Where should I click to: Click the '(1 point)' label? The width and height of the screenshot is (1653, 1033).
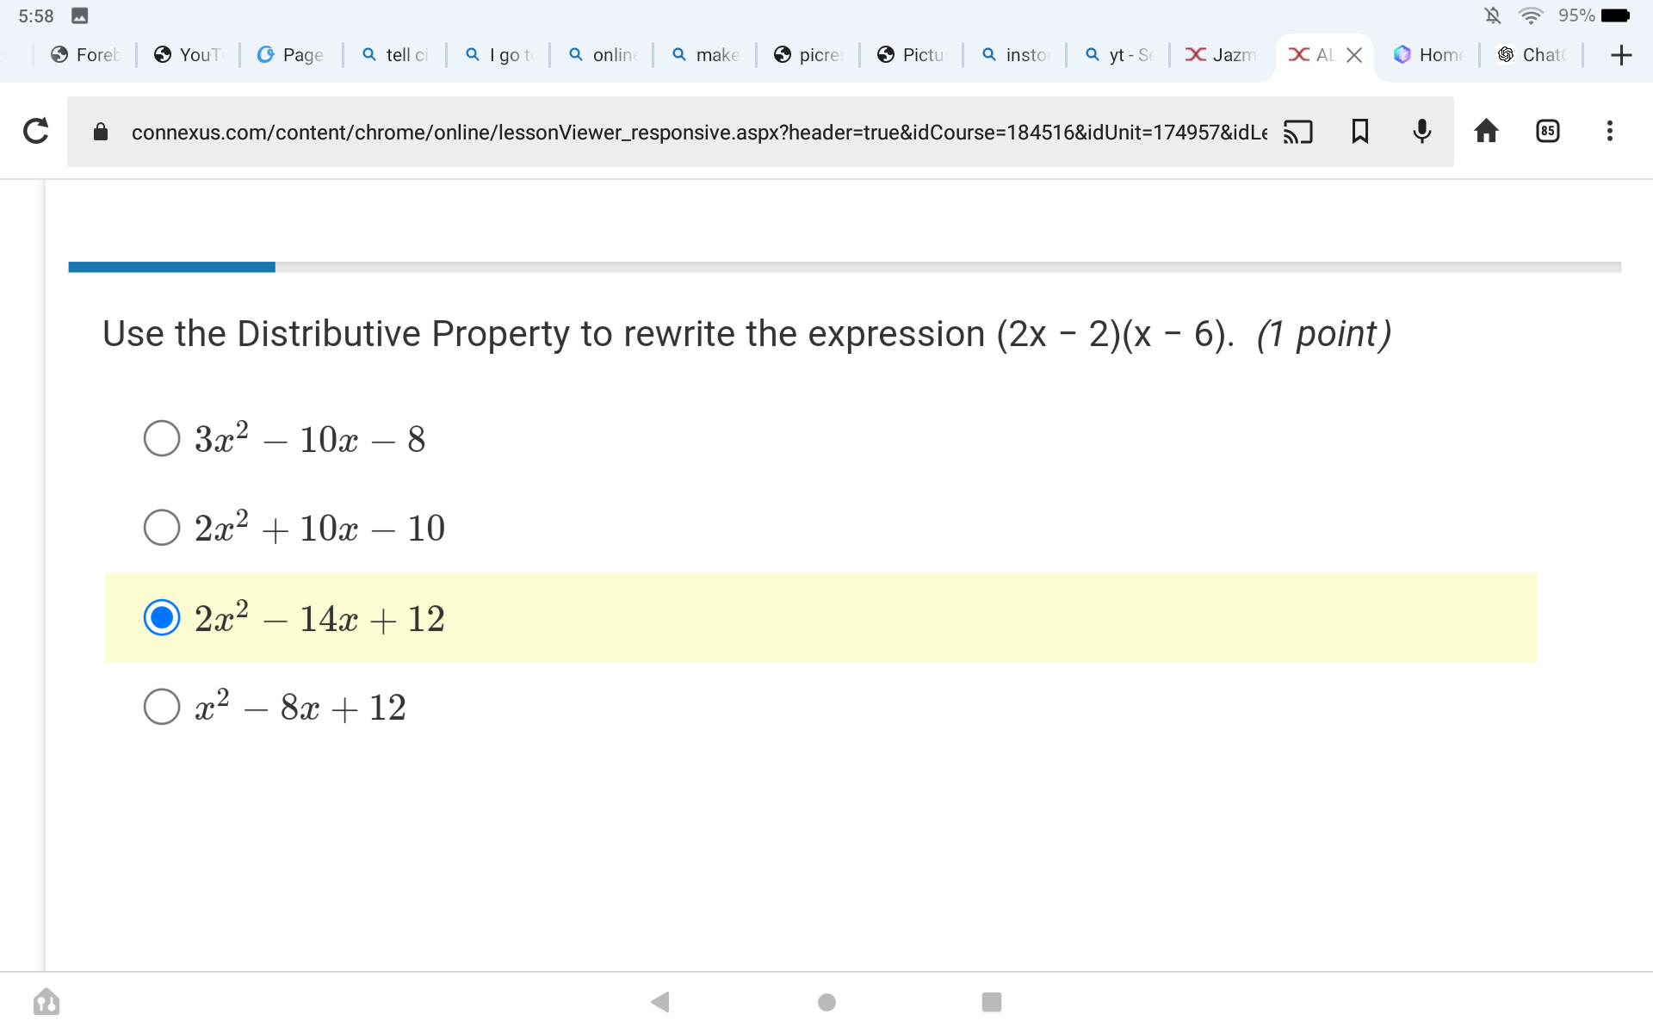pyautogui.click(x=1324, y=334)
